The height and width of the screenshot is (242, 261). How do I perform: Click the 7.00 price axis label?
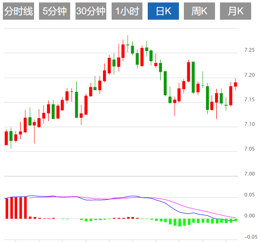click(250, 174)
